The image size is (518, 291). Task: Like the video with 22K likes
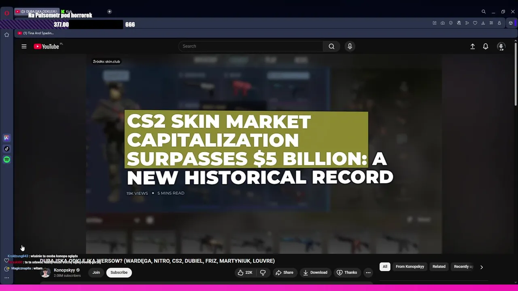pos(245,272)
